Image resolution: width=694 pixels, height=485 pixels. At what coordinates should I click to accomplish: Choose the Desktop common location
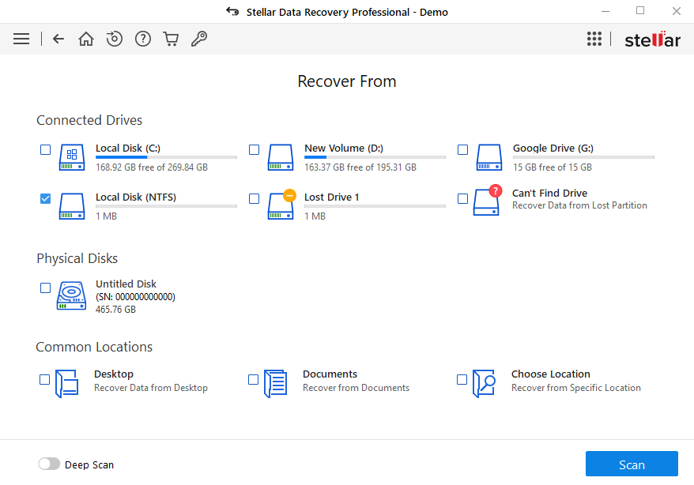point(45,380)
